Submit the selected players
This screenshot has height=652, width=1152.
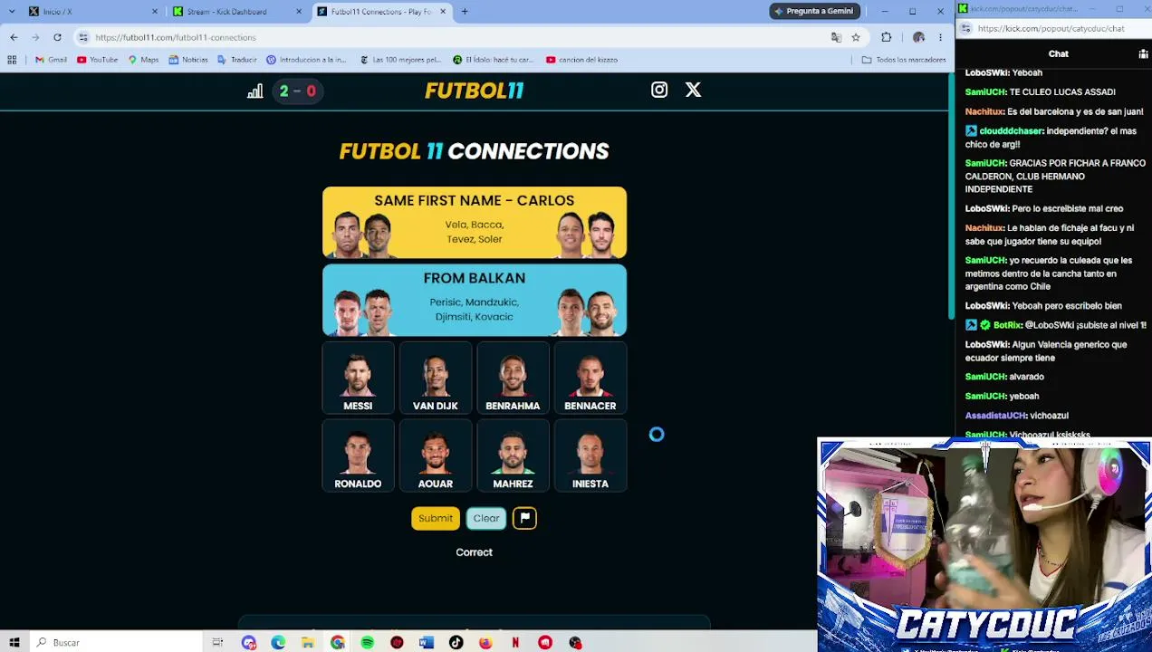[x=436, y=518]
